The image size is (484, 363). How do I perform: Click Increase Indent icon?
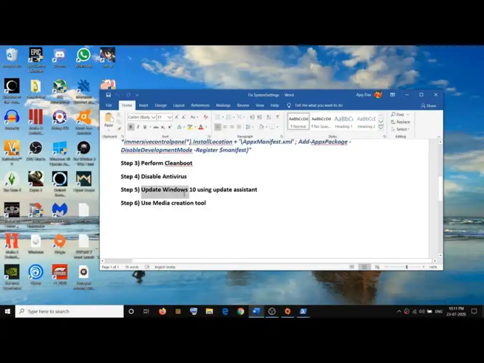click(259, 117)
